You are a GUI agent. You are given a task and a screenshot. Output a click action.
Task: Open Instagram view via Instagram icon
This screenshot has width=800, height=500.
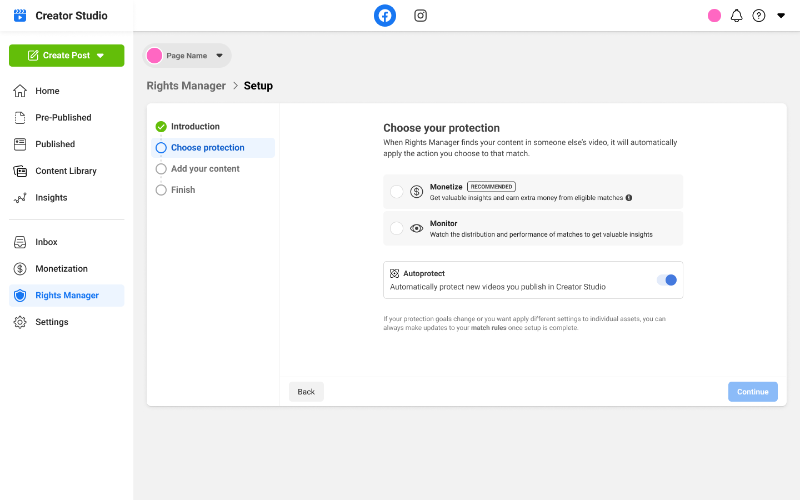coord(420,15)
